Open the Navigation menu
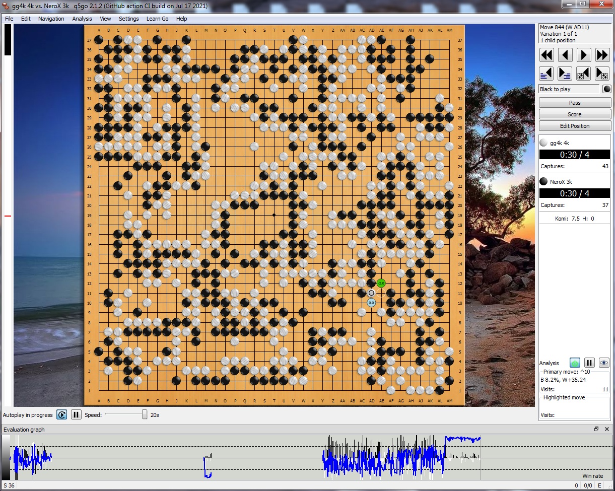Screen dimensions: 615x491 coord(51,19)
